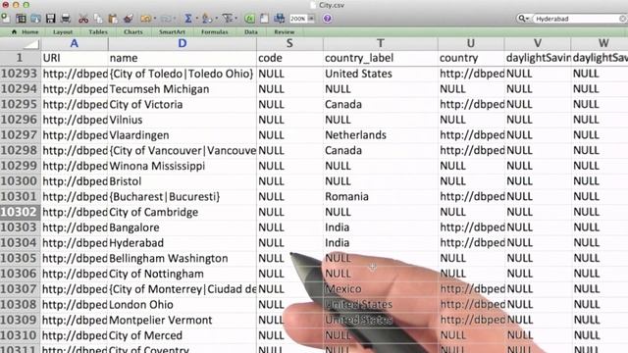Screen dimensions: 628x353
Task: Open the Sort options dropdown arrow
Action: click(217, 19)
